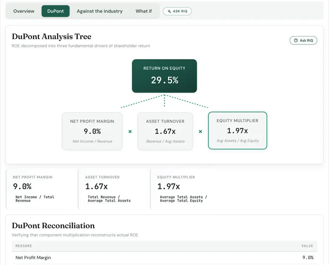
Task: Click 'Net Income / Total Revenue' text
Action: coord(35,199)
